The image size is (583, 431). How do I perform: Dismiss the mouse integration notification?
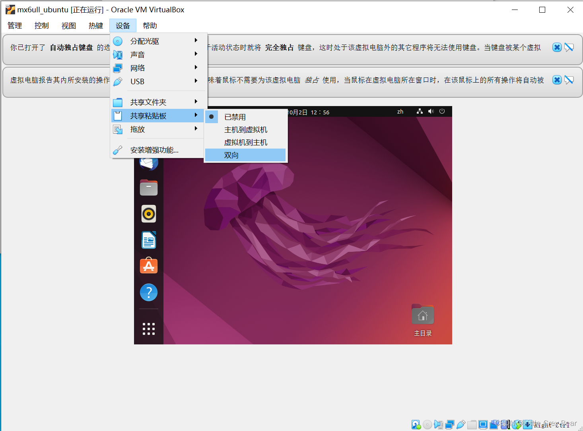coord(557,80)
